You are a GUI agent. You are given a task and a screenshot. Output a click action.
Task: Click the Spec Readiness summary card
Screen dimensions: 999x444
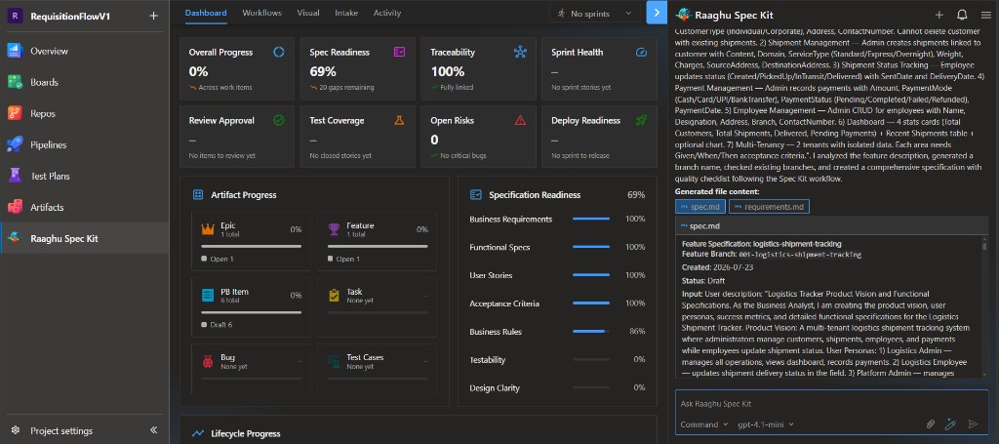point(357,69)
